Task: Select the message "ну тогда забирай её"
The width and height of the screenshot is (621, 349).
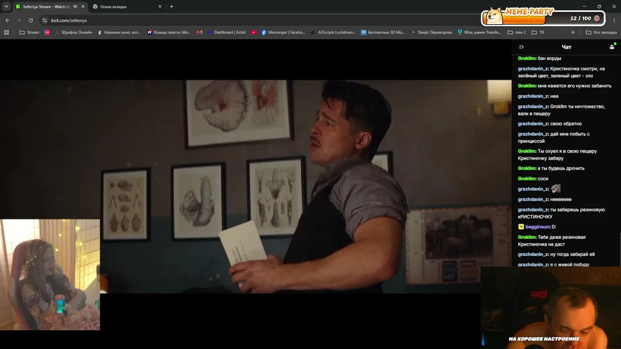Action: click(556, 254)
